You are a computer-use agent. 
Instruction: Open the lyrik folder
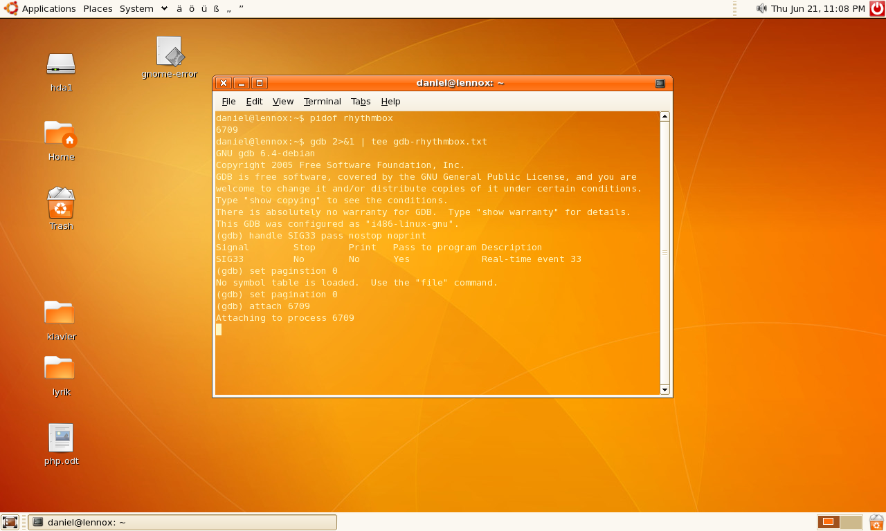coord(60,369)
